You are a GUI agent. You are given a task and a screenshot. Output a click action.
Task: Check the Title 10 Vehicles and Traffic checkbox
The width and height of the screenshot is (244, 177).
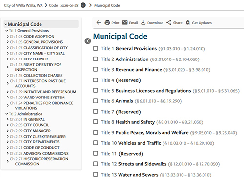pyautogui.click(x=96, y=143)
